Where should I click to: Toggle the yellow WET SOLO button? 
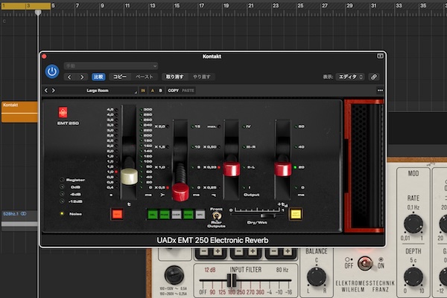296,214
